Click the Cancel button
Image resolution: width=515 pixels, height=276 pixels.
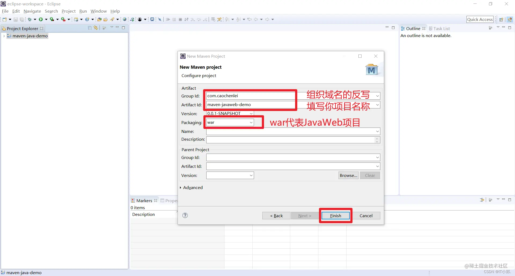[x=366, y=216]
